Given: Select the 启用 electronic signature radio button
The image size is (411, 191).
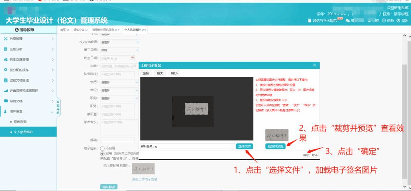Looking at the screenshot, I should coord(102,153).
